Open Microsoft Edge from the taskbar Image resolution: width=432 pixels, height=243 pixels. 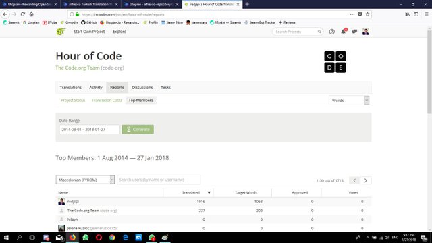click(126, 237)
